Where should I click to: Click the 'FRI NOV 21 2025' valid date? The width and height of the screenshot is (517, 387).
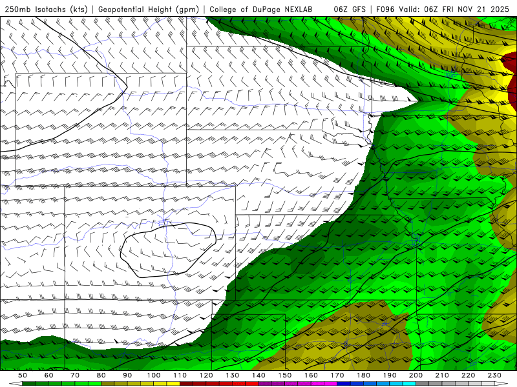coord(476,10)
